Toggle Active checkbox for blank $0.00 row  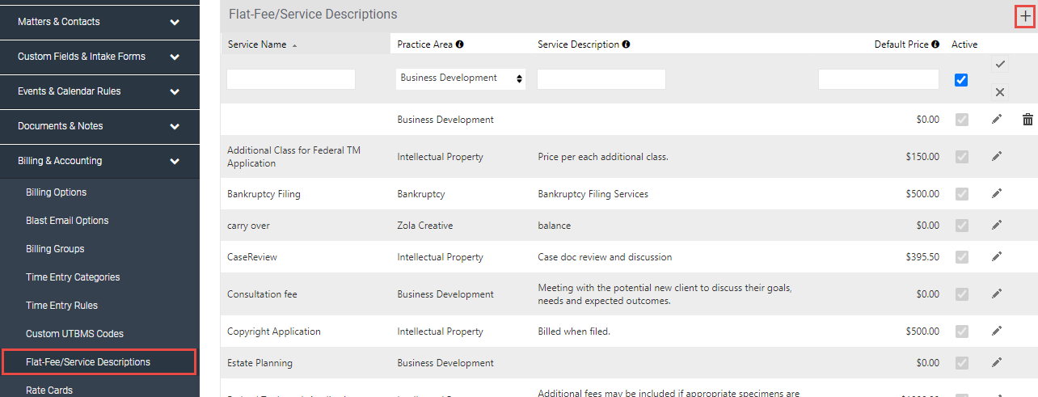pyautogui.click(x=961, y=120)
